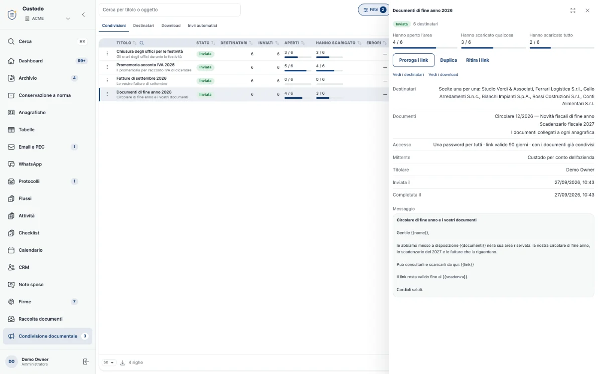Select the Chiusura degli uffici per le festività row

tap(244, 54)
